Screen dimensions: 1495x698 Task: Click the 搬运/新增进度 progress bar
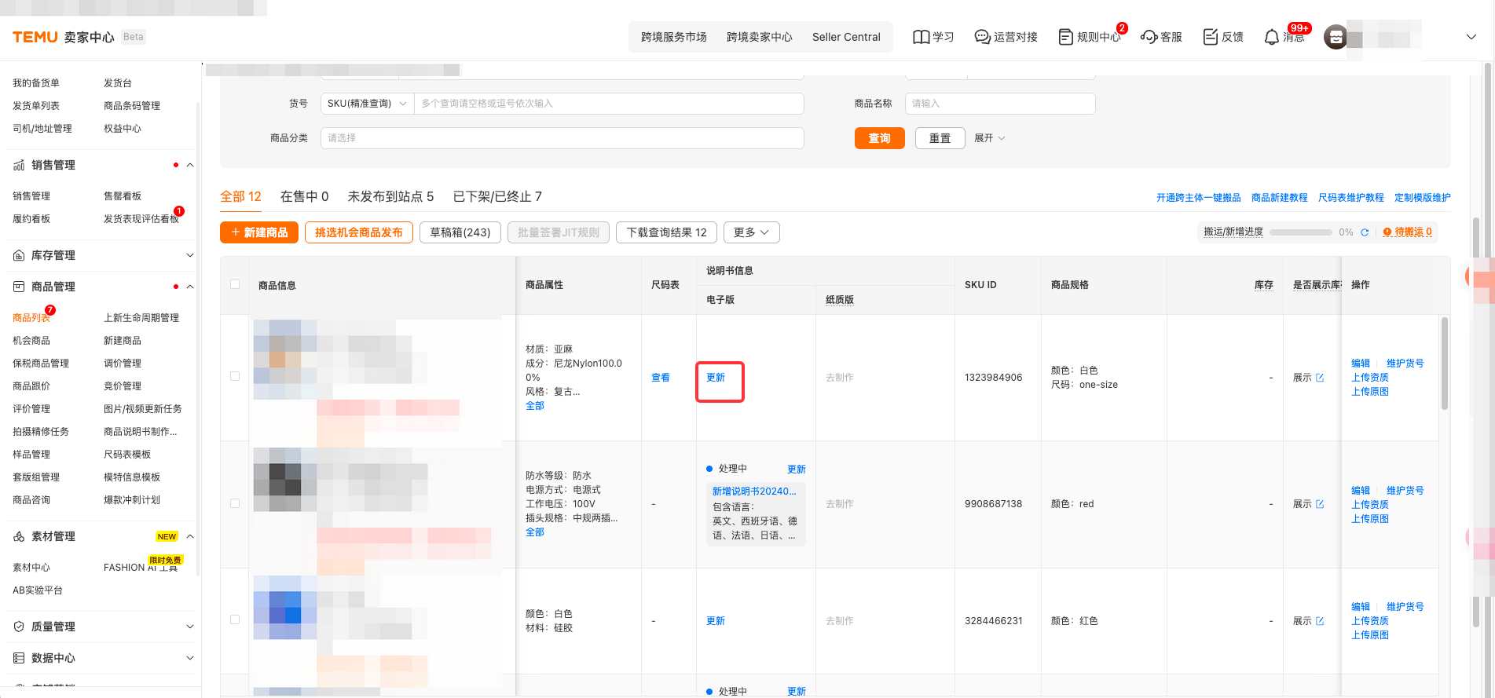point(1300,232)
